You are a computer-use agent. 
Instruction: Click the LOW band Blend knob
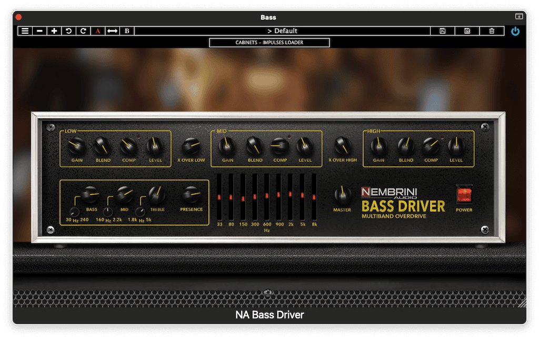click(x=103, y=146)
